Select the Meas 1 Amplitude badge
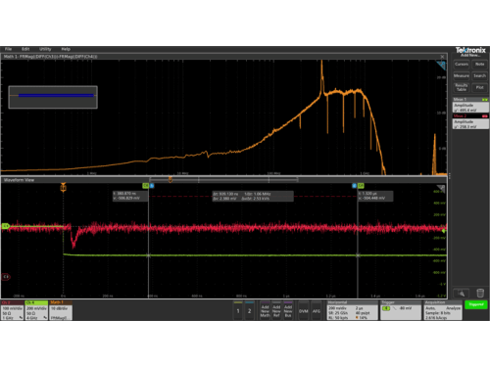This screenshot has width=490, height=367. (470, 105)
